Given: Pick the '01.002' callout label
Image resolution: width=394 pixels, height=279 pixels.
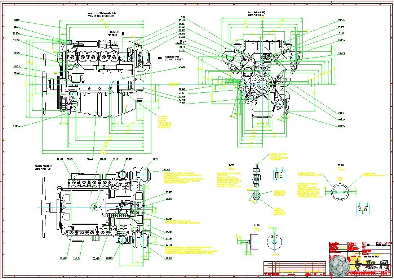Looking at the screenshot, I should (x=17, y=20).
